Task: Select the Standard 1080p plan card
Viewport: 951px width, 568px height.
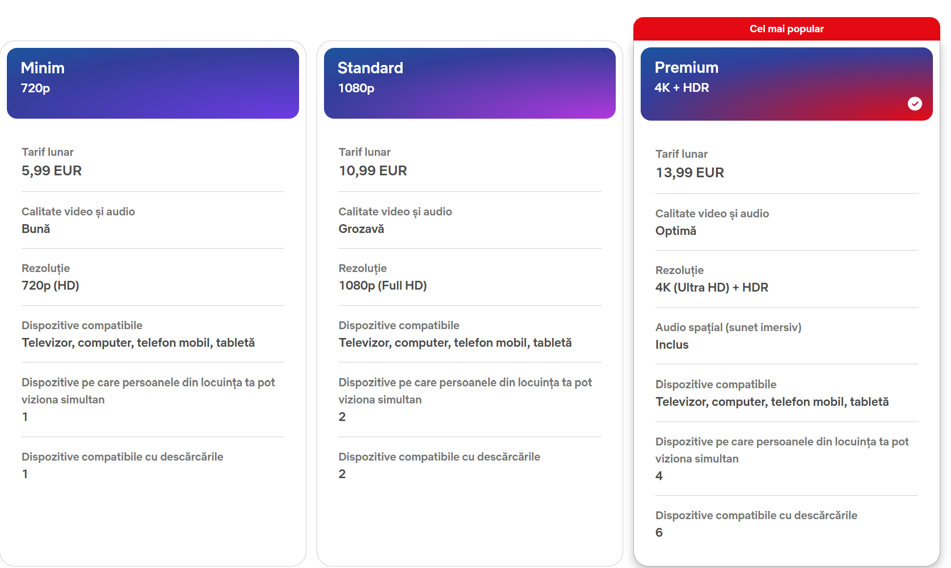Action: point(469,83)
